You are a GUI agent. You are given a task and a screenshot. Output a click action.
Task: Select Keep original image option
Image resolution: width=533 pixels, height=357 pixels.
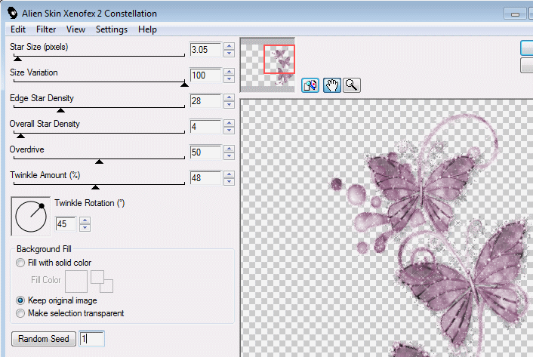(57, 300)
